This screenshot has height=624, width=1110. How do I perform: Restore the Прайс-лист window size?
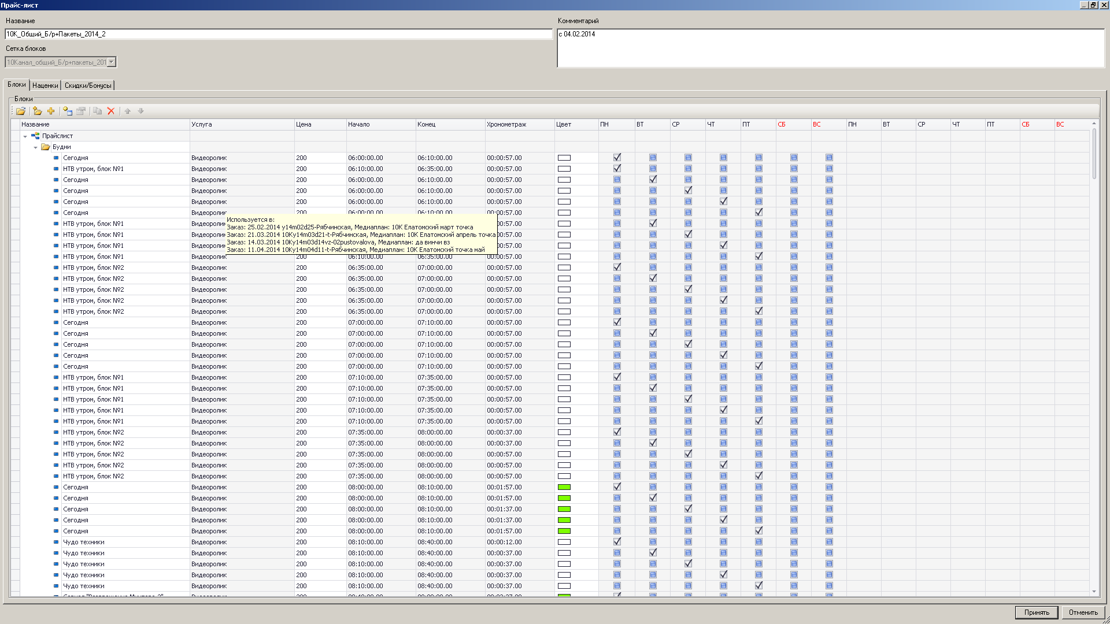(x=1093, y=5)
